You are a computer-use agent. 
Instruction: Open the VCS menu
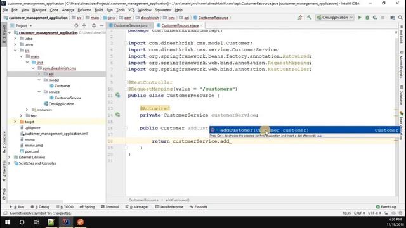pyautogui.click(x=131, y=10)
